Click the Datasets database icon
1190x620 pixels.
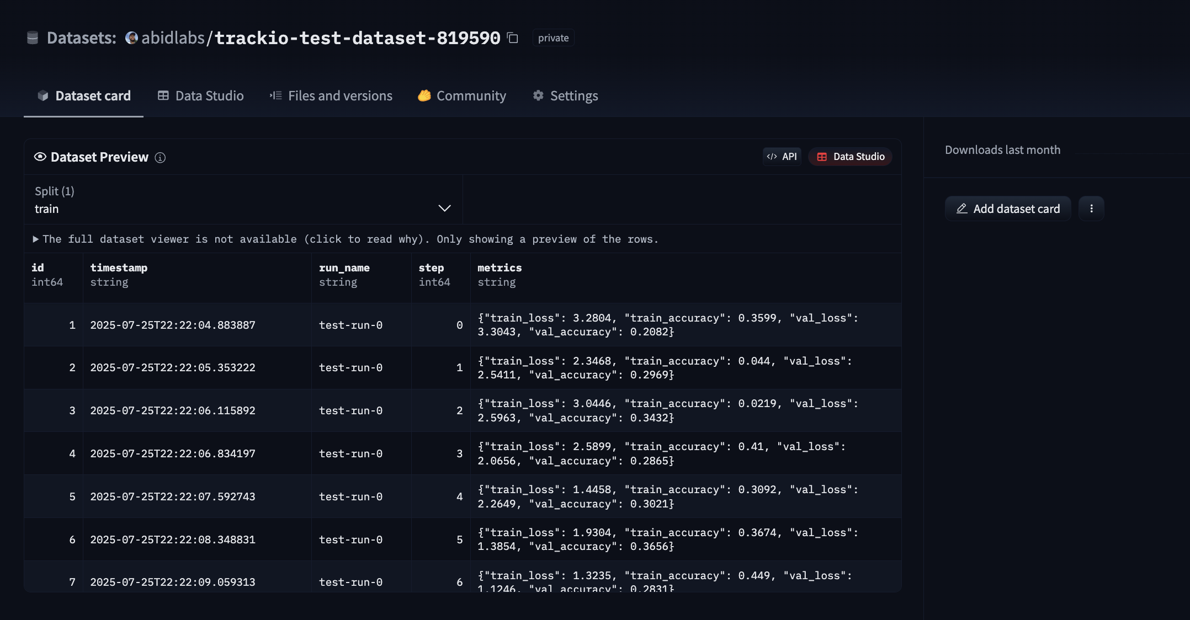[x=33, y=38]
